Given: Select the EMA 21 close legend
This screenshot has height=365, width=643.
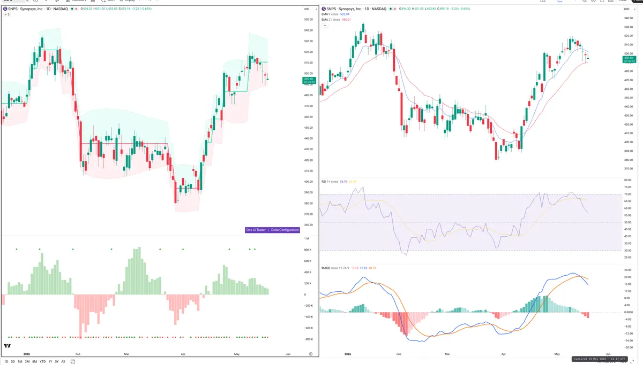Looking at the screenshot, I should click(330, 20).
